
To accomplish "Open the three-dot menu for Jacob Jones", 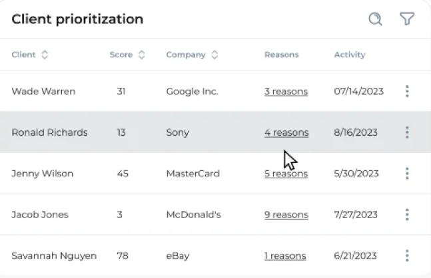I will tap(407, 215).
